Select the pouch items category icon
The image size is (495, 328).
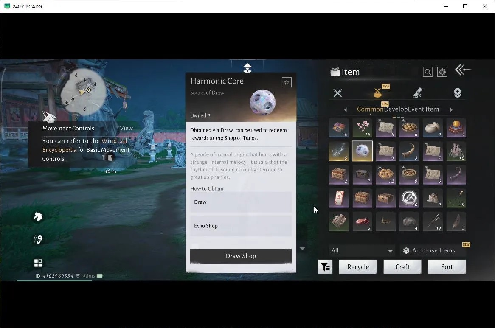[377, 93]
